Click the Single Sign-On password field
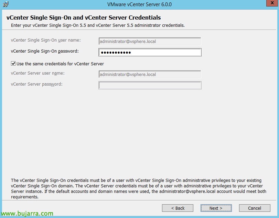 [x=150, y=53]
